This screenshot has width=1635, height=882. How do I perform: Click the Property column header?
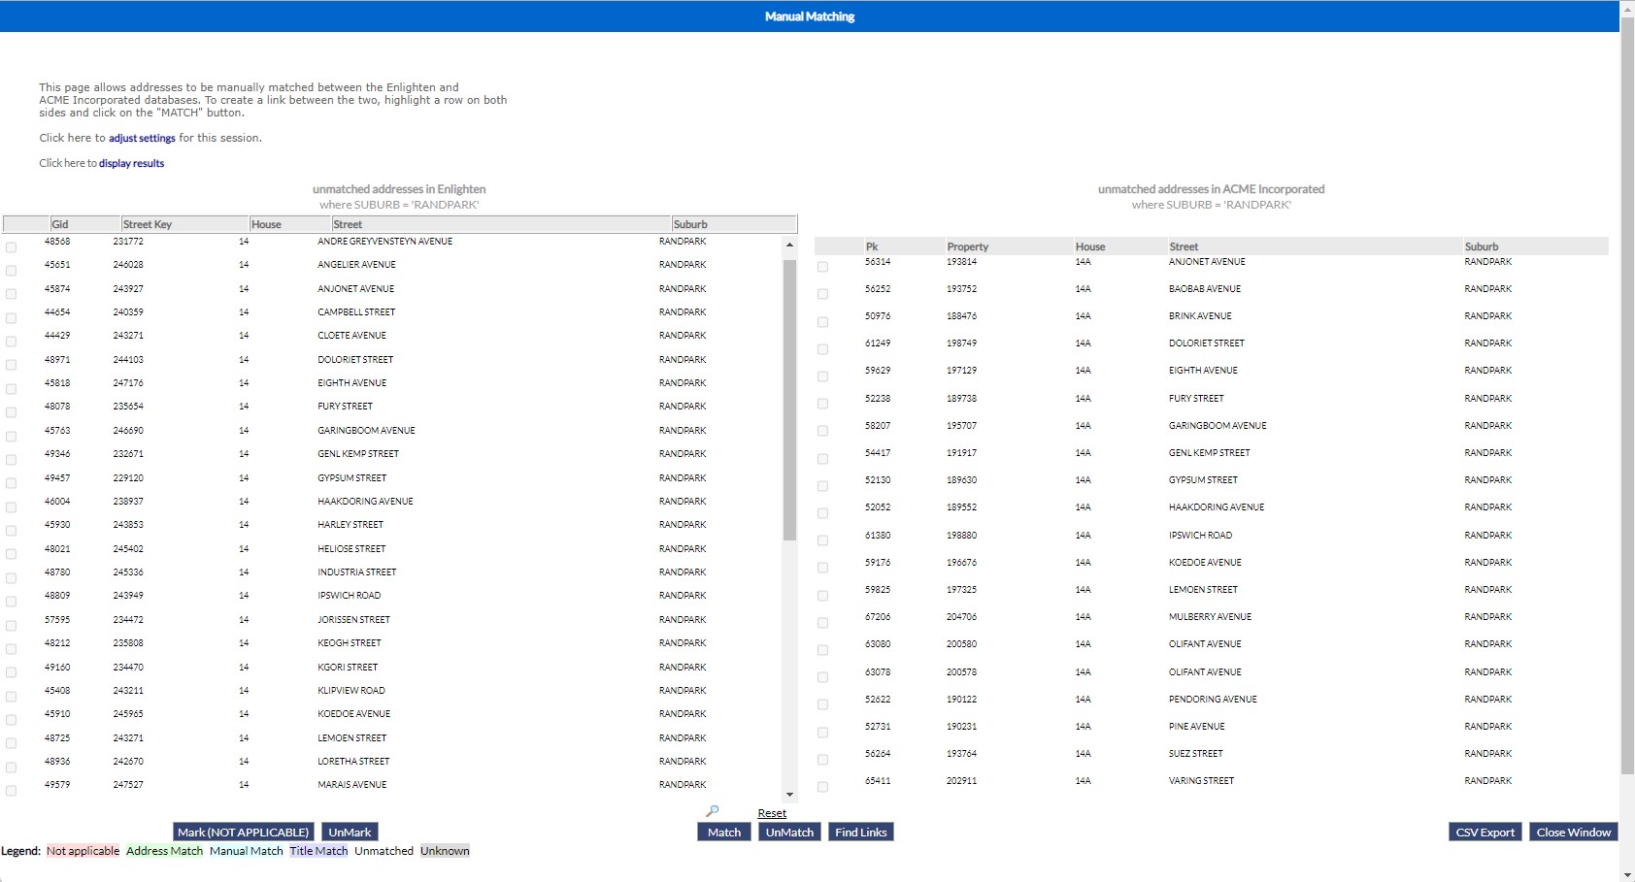[967, 246]
